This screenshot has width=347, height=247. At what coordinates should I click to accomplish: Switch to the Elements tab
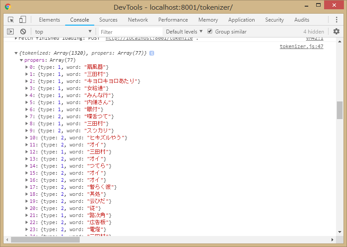(49, 20)
